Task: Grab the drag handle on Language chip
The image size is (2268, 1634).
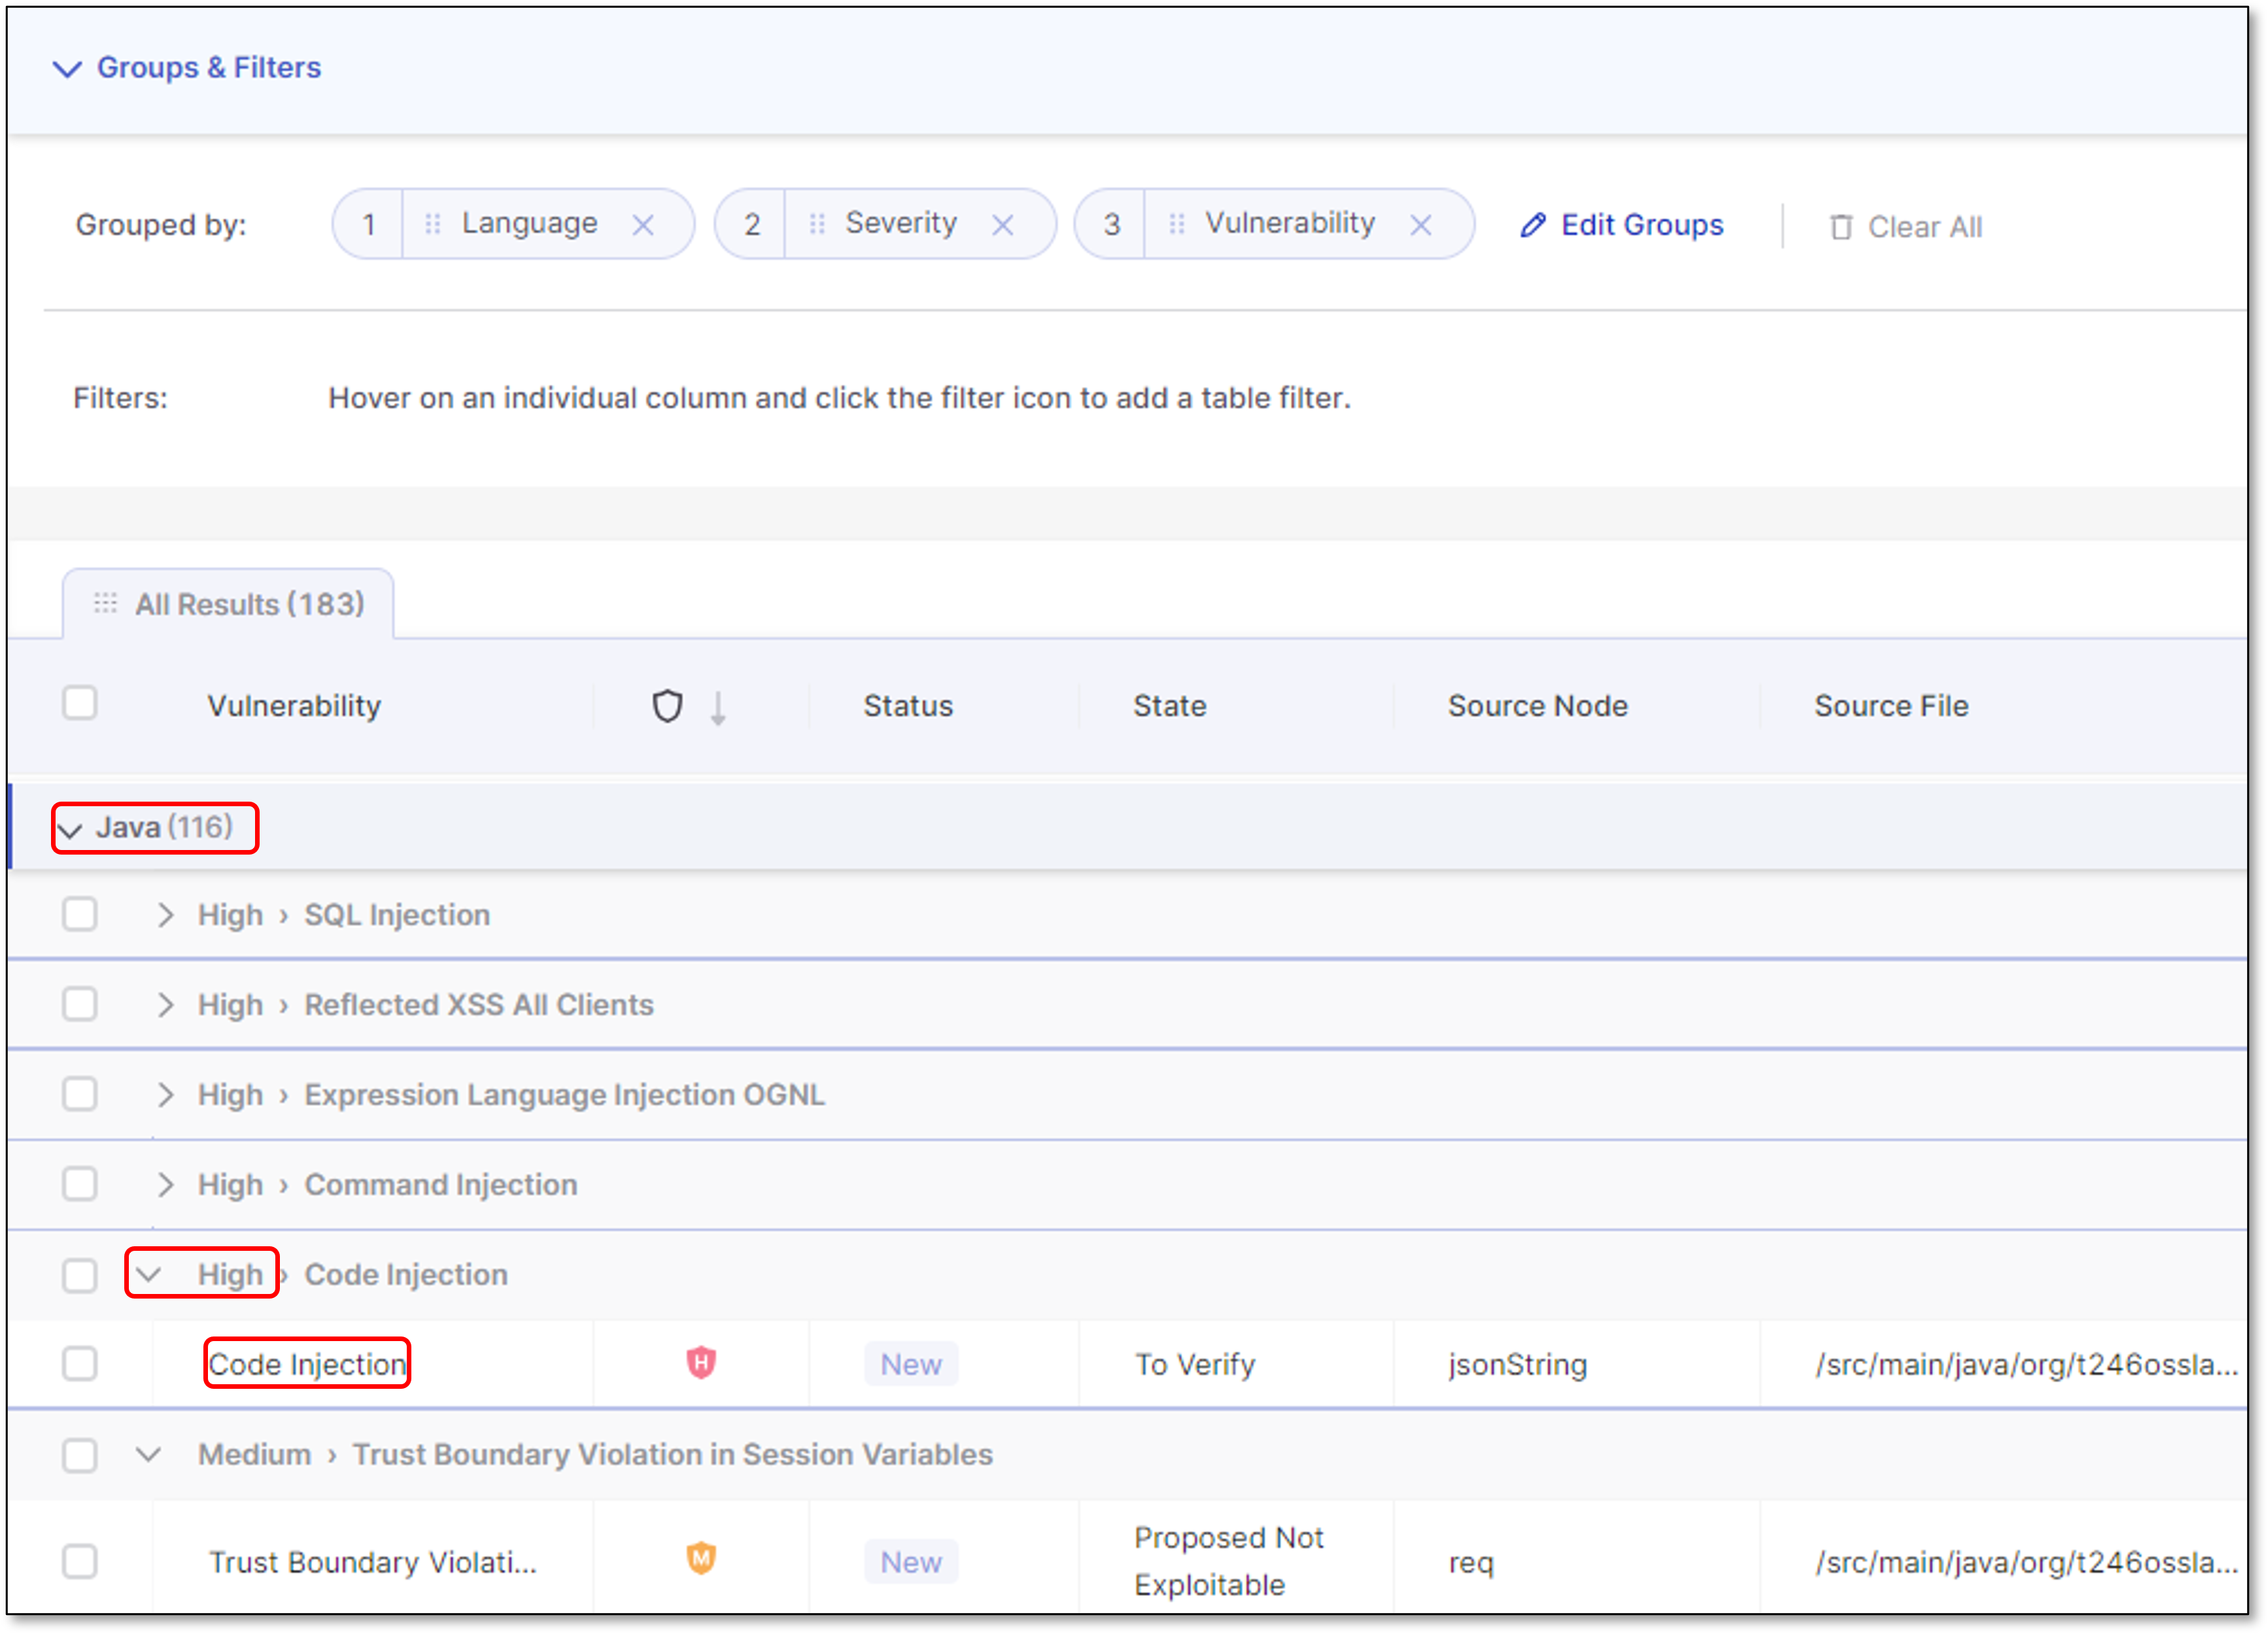Action: [432, 224]
